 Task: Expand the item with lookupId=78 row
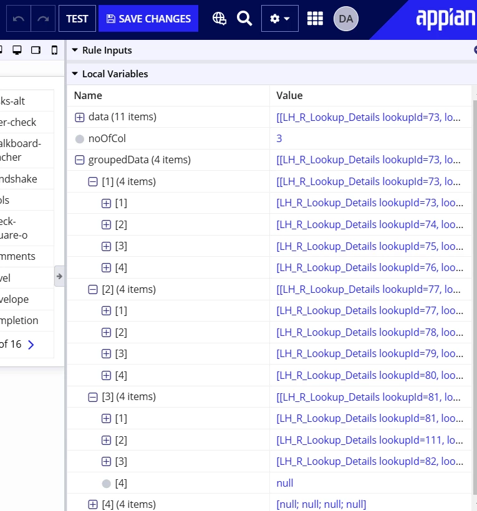[x=106, y=332]
